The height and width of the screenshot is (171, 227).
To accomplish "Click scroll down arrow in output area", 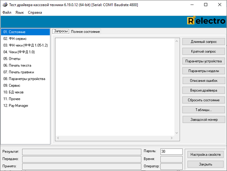I will click(x=177, y=133).
